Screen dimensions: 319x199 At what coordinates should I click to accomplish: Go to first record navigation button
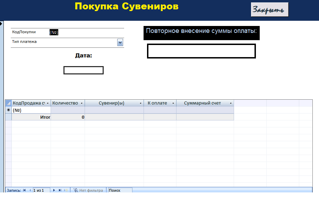(24, 190)
